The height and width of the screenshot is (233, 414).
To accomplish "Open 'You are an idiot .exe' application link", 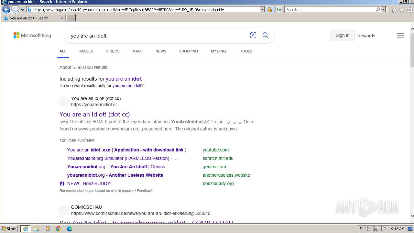I will [x=127, y=150].
